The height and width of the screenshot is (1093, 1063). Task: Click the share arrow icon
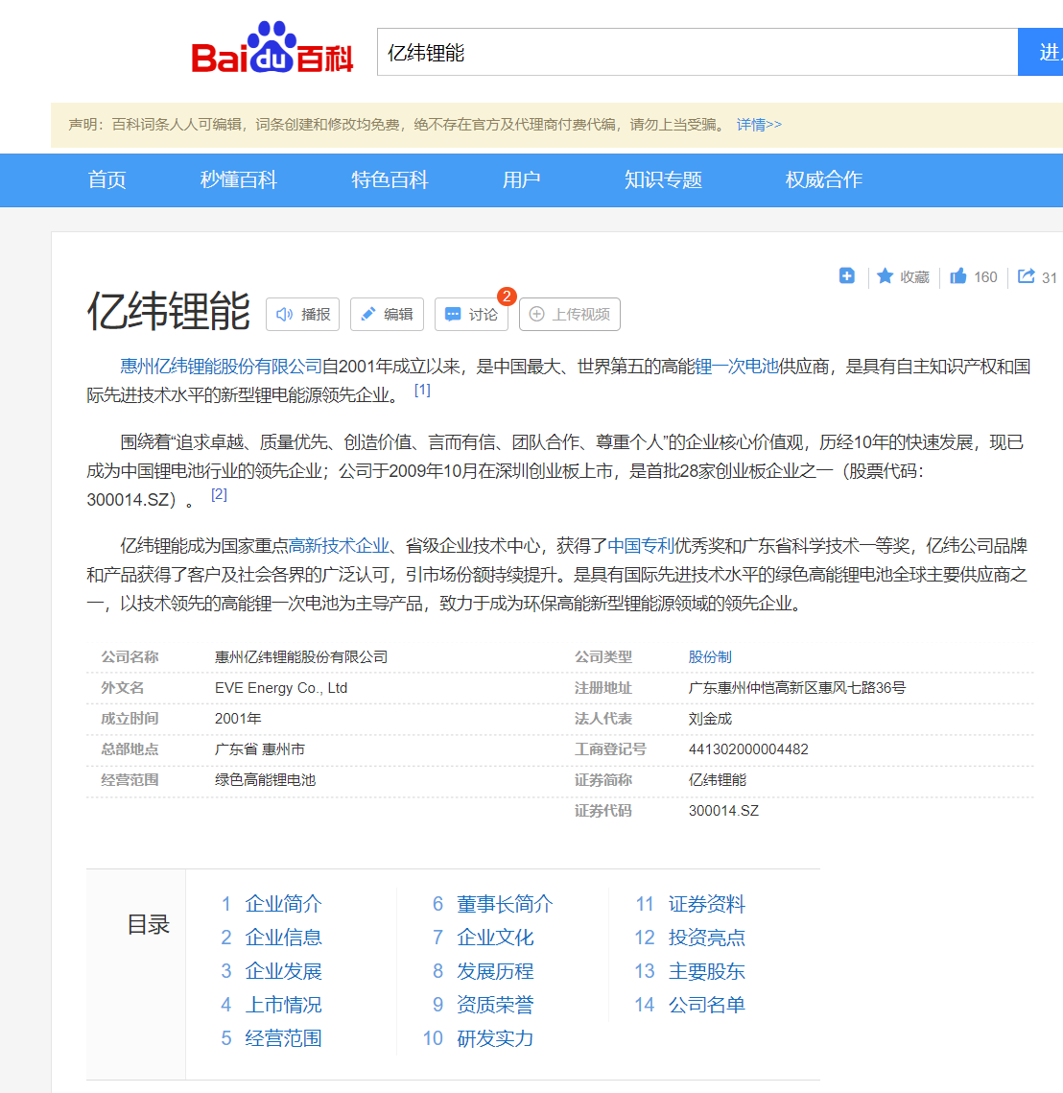point(1027,276)
